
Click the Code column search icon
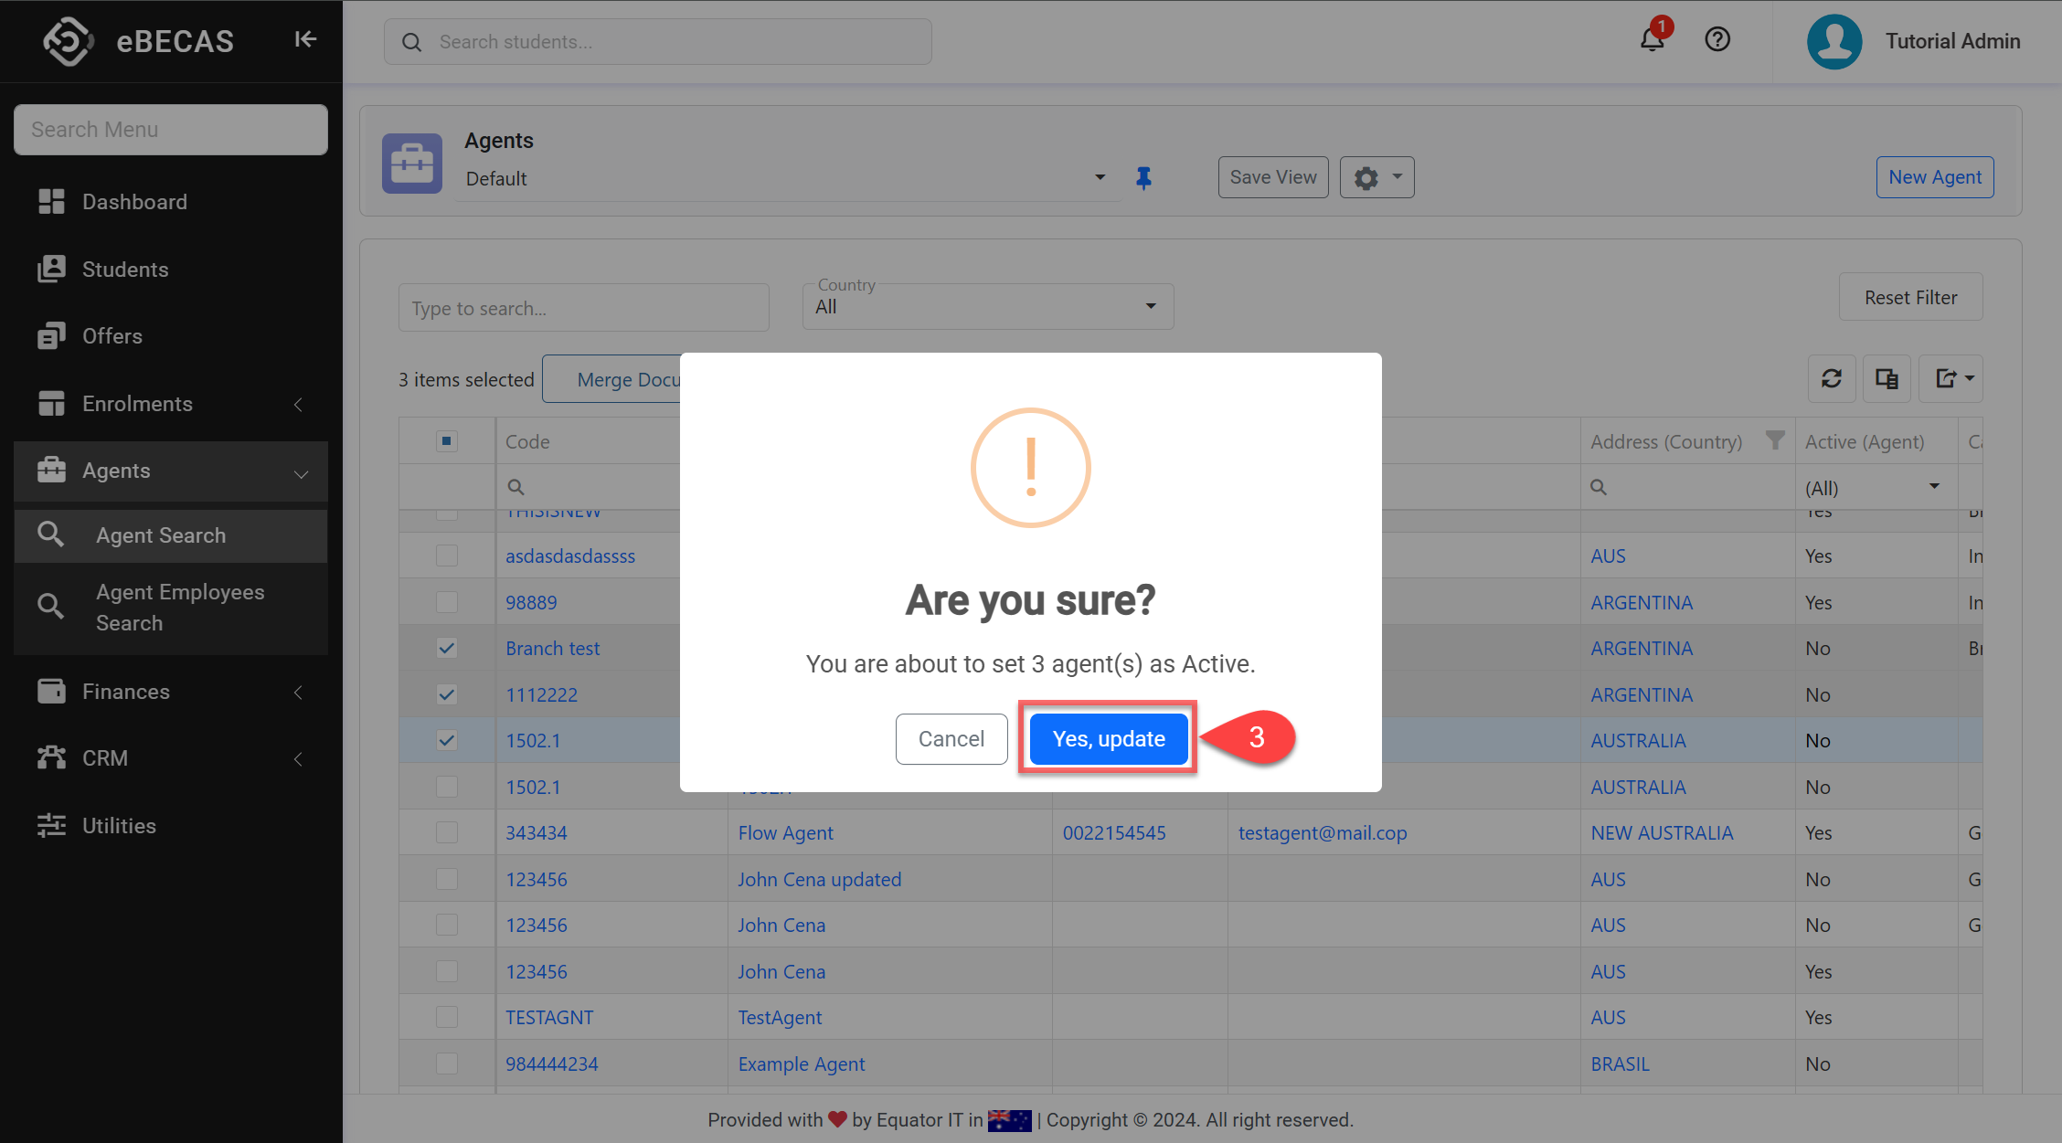pyautogui.click(x=515, y=487)
